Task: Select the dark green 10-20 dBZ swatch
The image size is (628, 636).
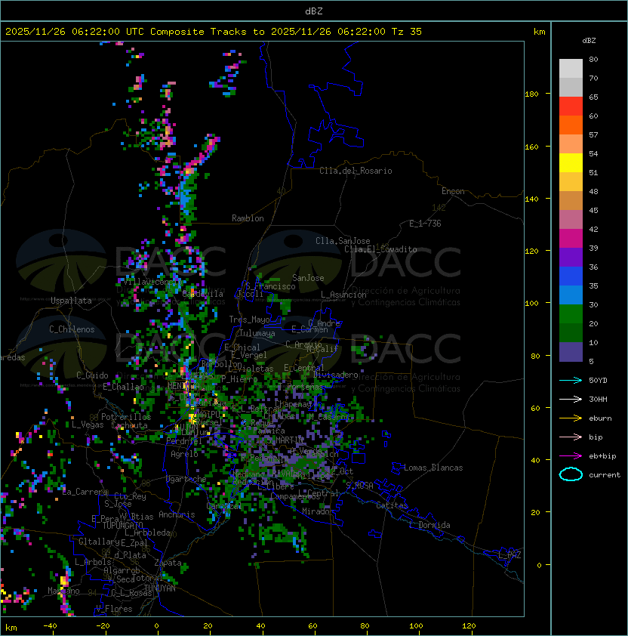Action: point(571,332)
